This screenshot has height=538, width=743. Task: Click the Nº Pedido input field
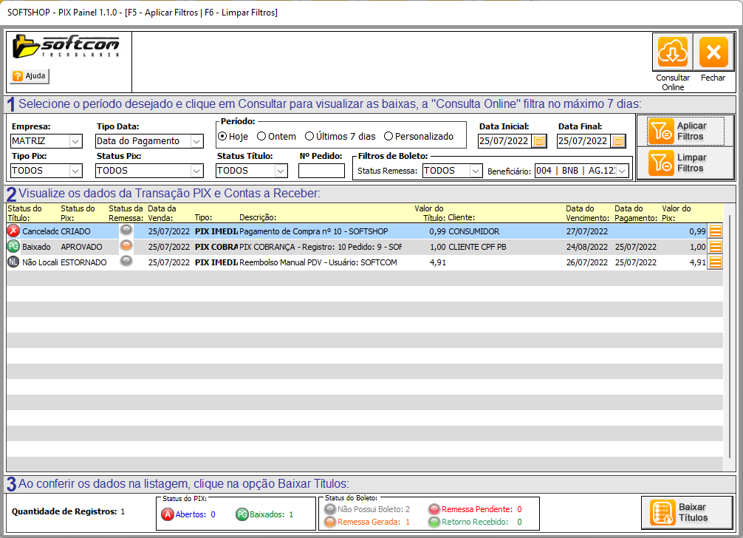point(321,171)
